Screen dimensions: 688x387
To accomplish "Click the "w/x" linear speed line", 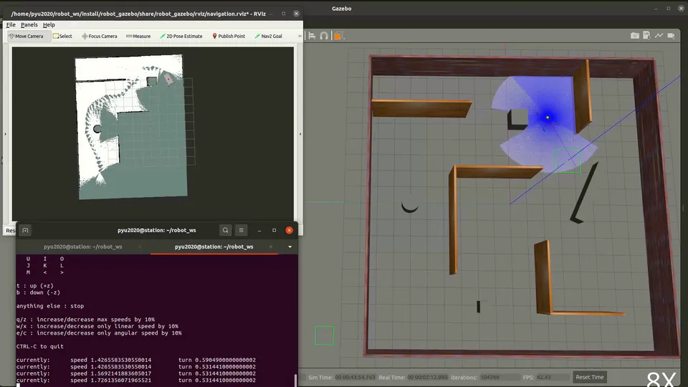I will point(97,326).
